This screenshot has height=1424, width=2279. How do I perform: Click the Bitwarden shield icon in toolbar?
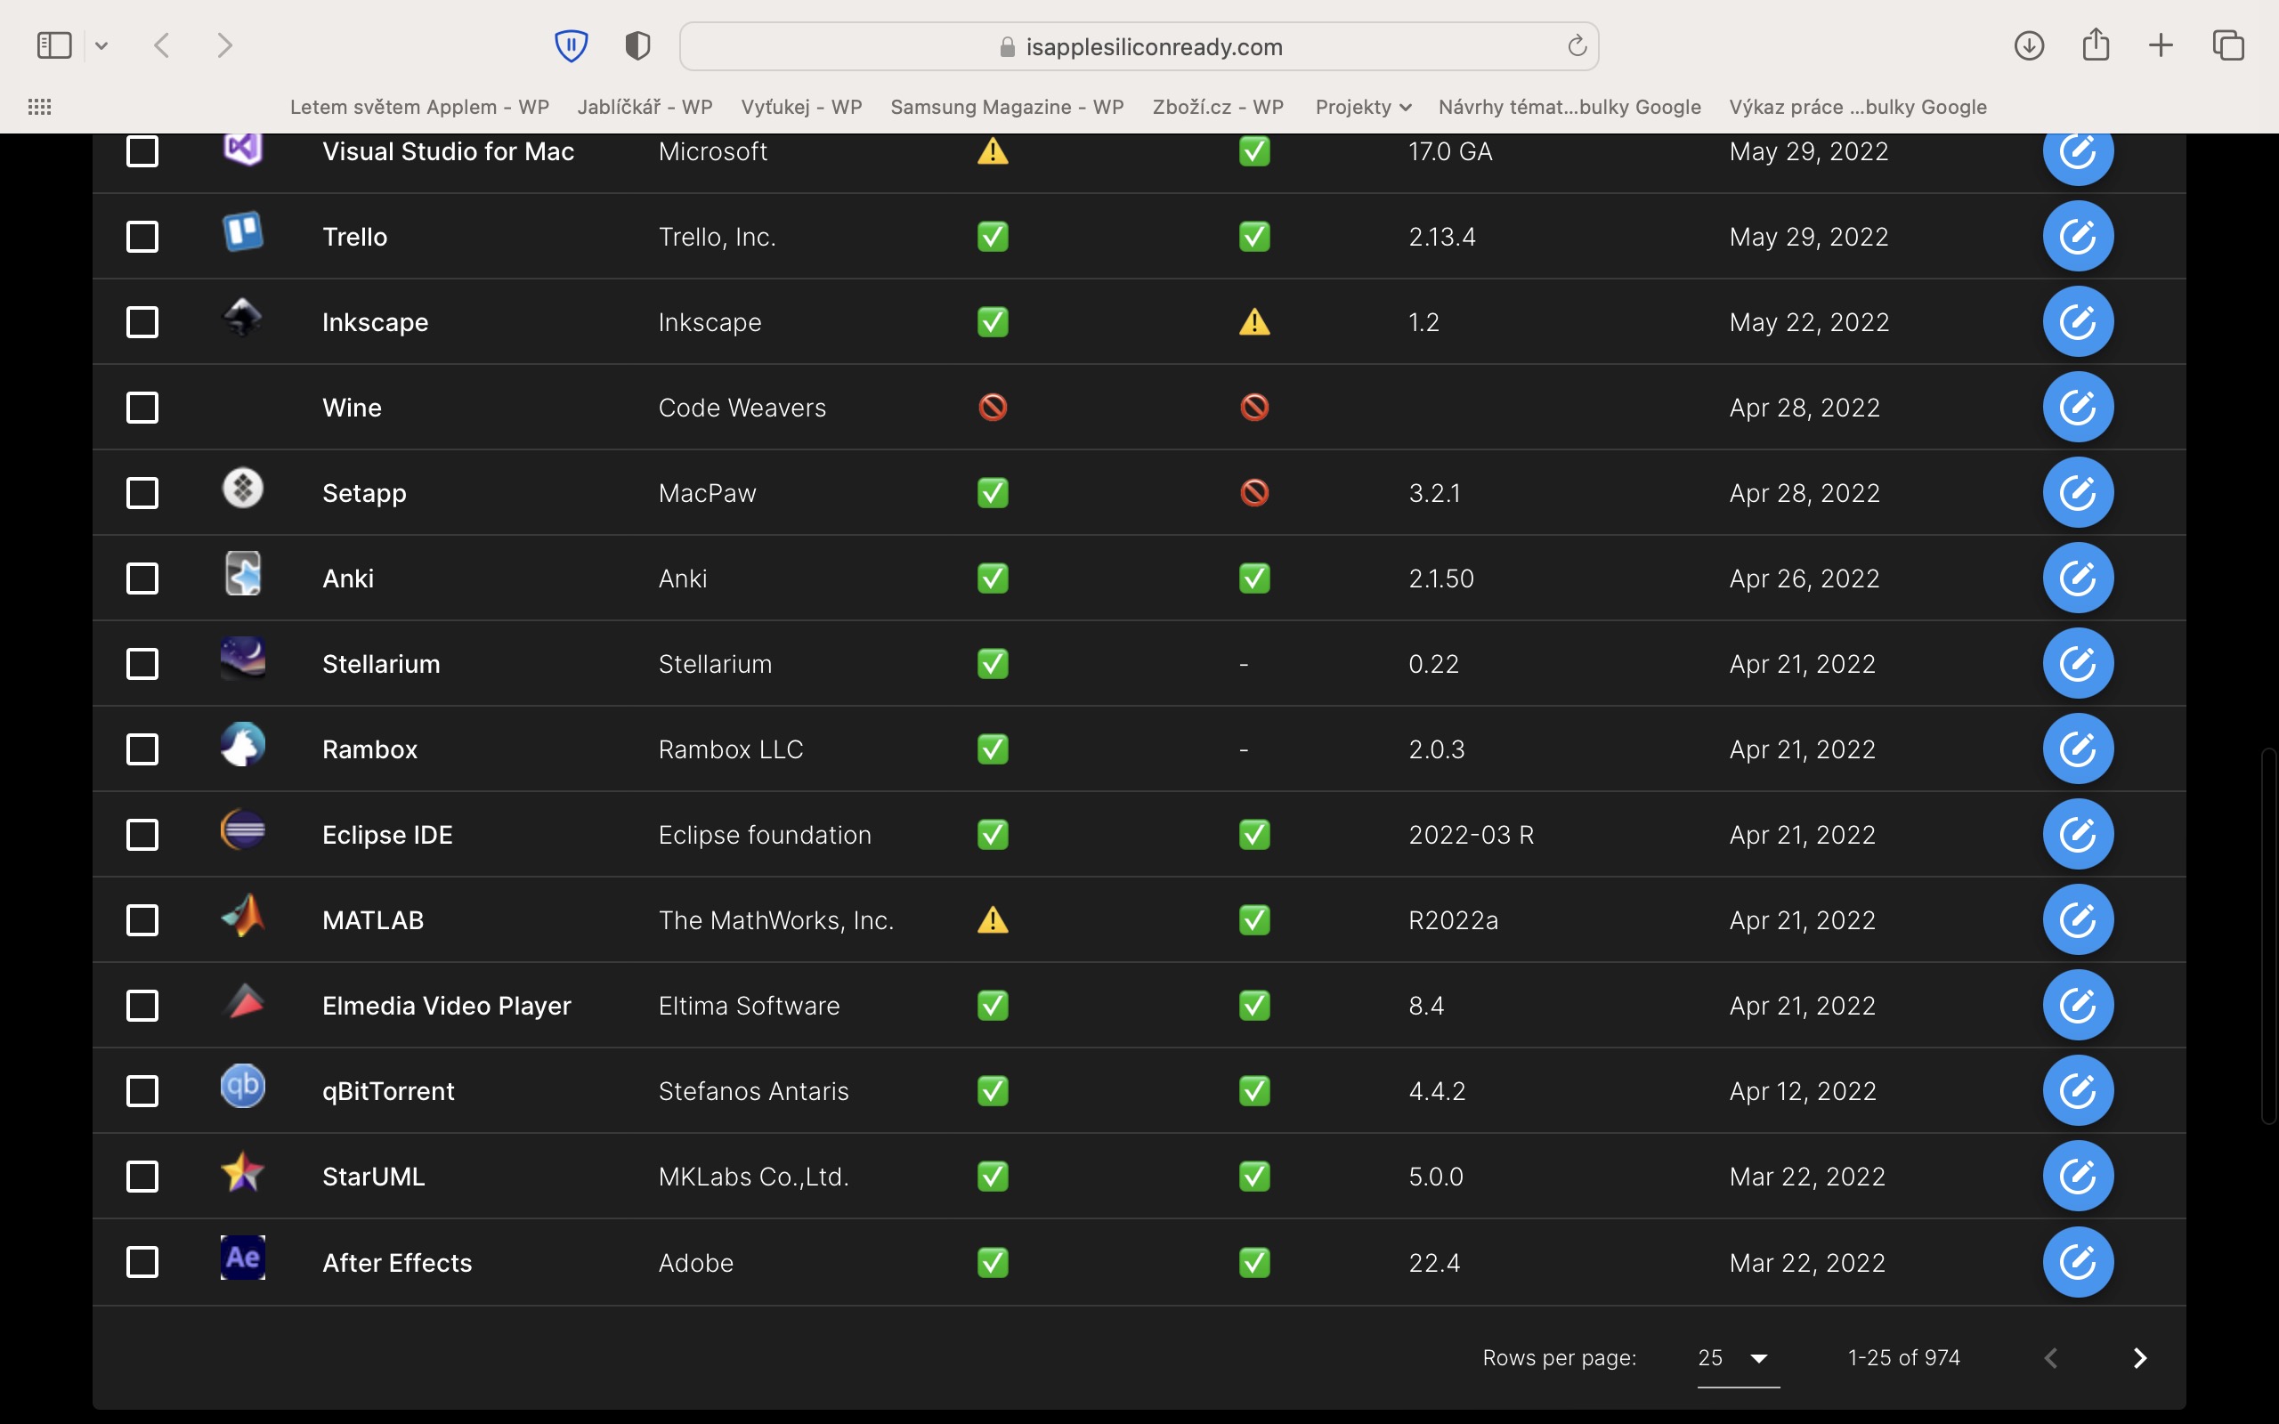(571, 45)
